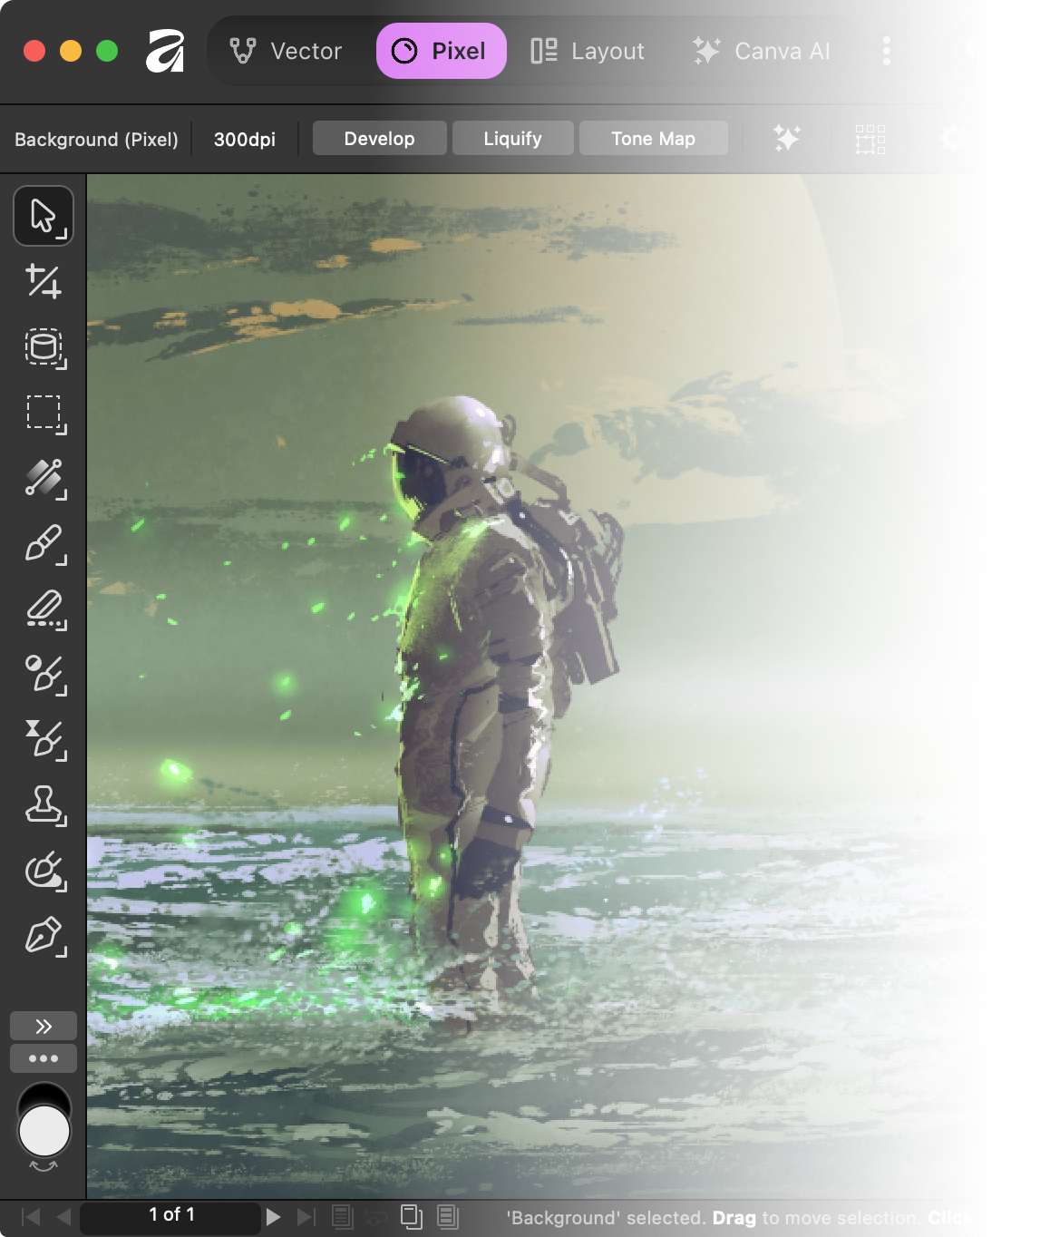This screenshot has width=1050, height=1237.
Task: Open the Liquify persona button
Action: coord(512,139)
